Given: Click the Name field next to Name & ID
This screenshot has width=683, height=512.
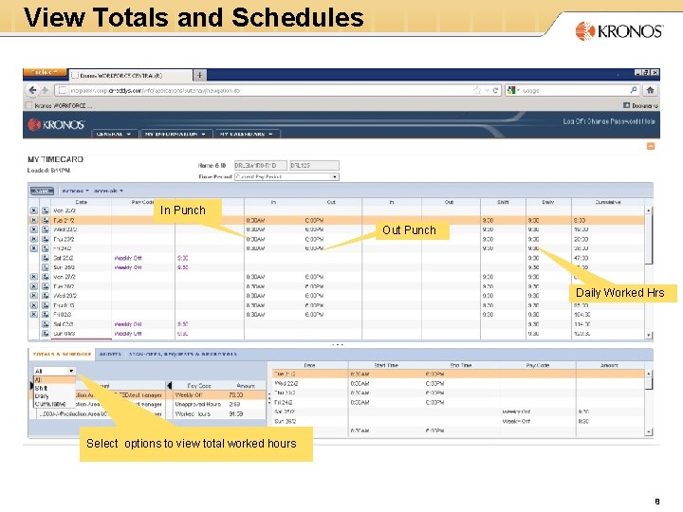Looking at the screenshot, I should tap(261, 165).
